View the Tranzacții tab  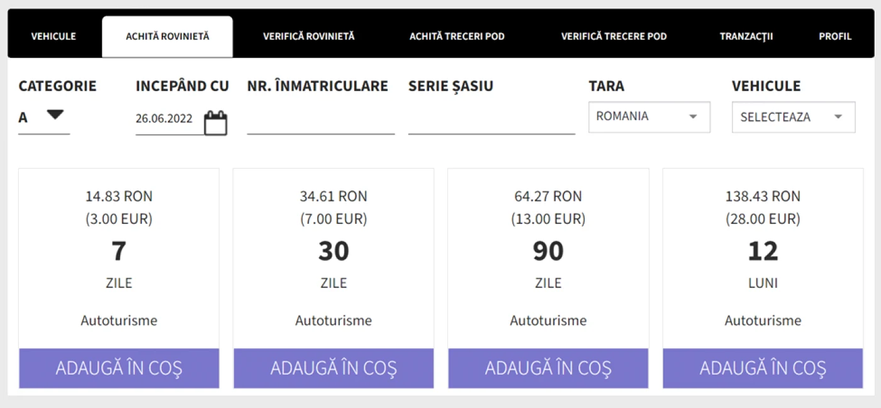746,36
